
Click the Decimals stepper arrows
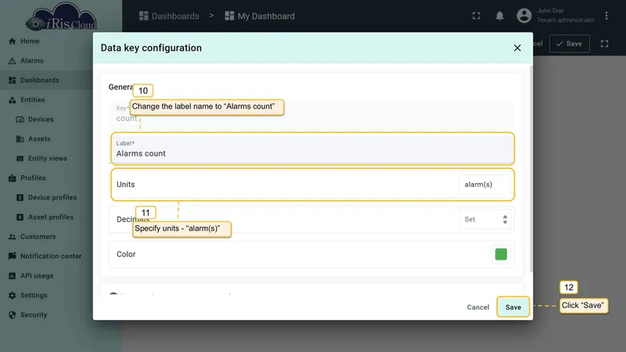click(x=505, y=220)
